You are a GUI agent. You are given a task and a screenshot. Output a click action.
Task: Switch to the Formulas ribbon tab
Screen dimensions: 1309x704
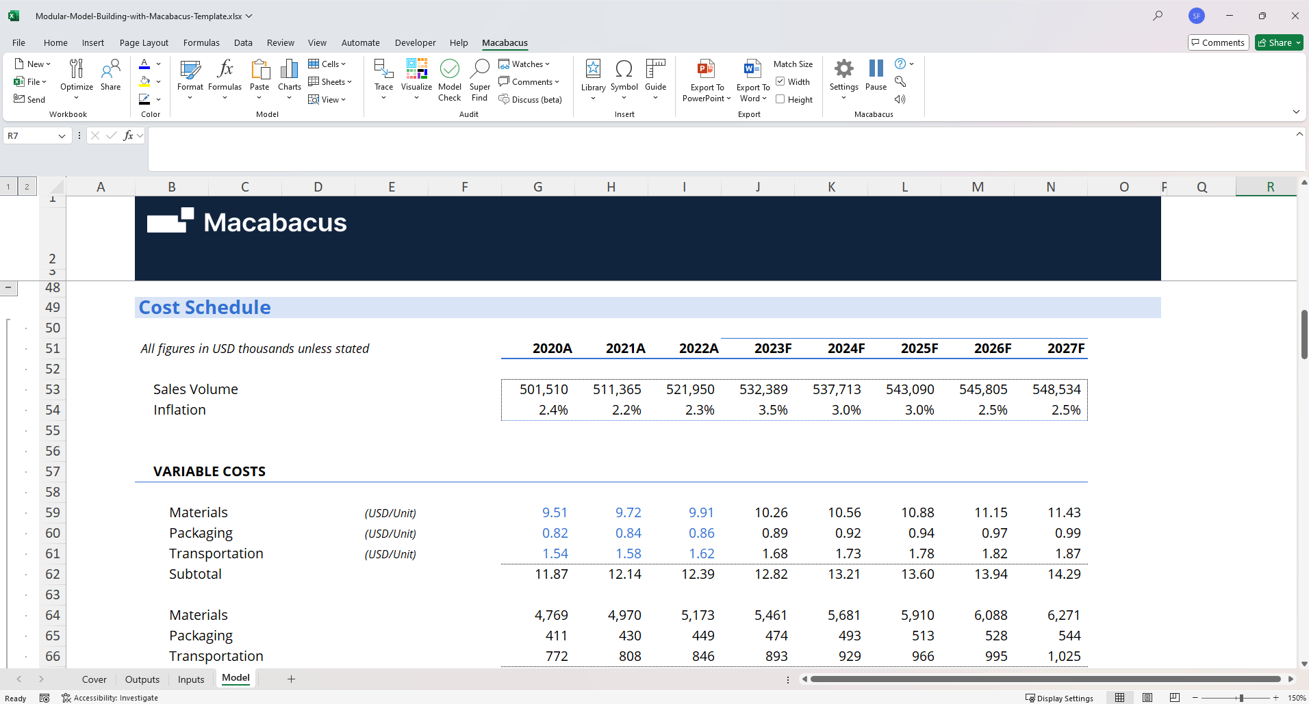pos(201,42)
